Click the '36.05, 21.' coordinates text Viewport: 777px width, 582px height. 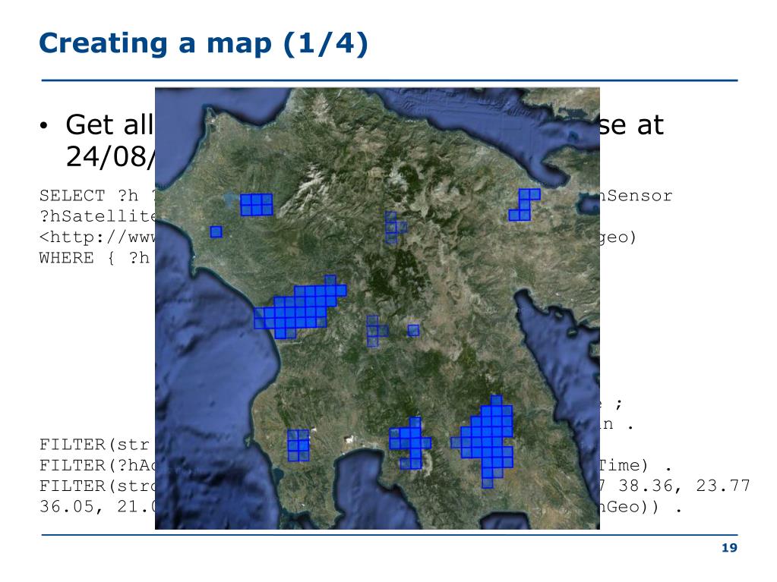97,507
